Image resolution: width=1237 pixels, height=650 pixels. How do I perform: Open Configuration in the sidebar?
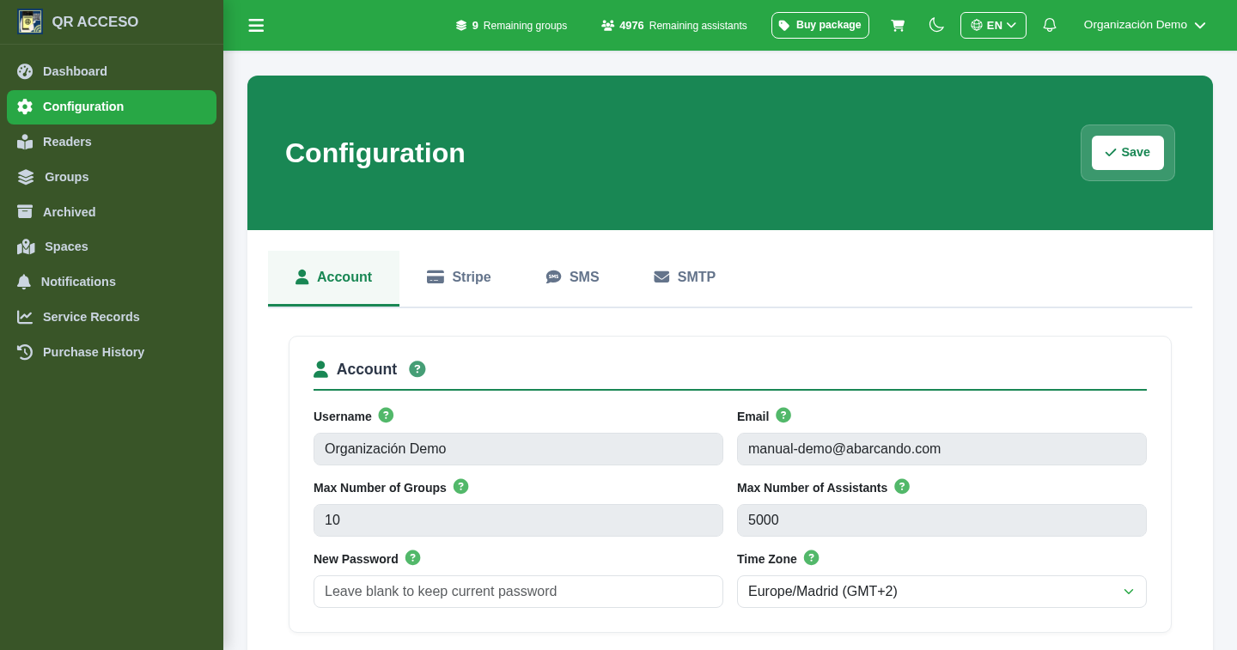(x=112, y=107)
